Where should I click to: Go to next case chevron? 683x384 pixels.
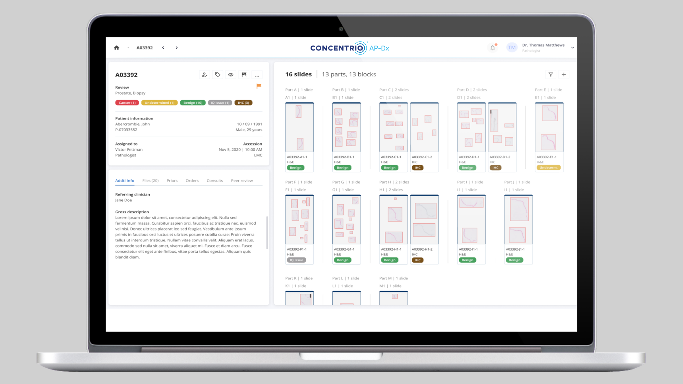tap(176, 48)
